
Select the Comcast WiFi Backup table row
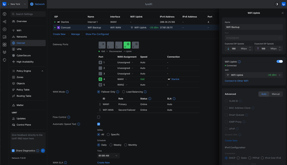point(135,28)
